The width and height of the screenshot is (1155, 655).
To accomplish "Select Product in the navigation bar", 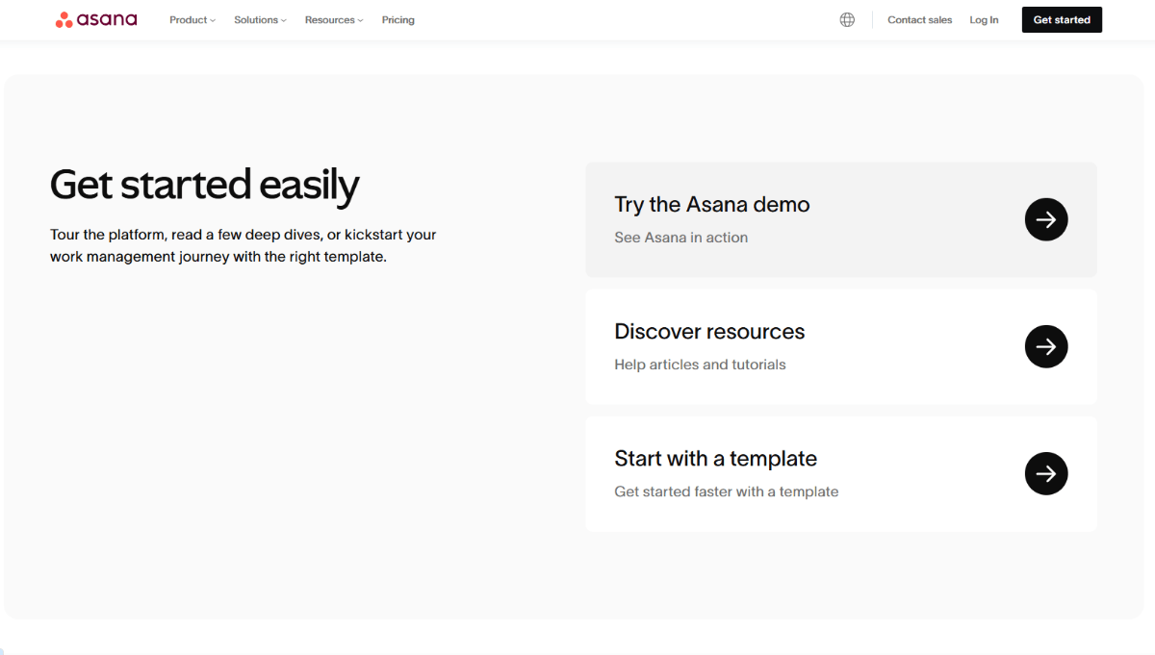I will pyautogui.click(x=192, y=19).
